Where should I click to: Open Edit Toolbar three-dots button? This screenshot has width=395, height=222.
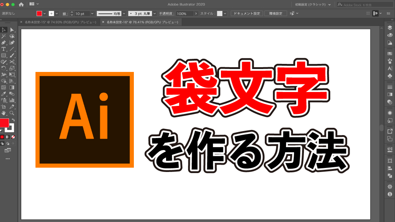click(8, 159)
